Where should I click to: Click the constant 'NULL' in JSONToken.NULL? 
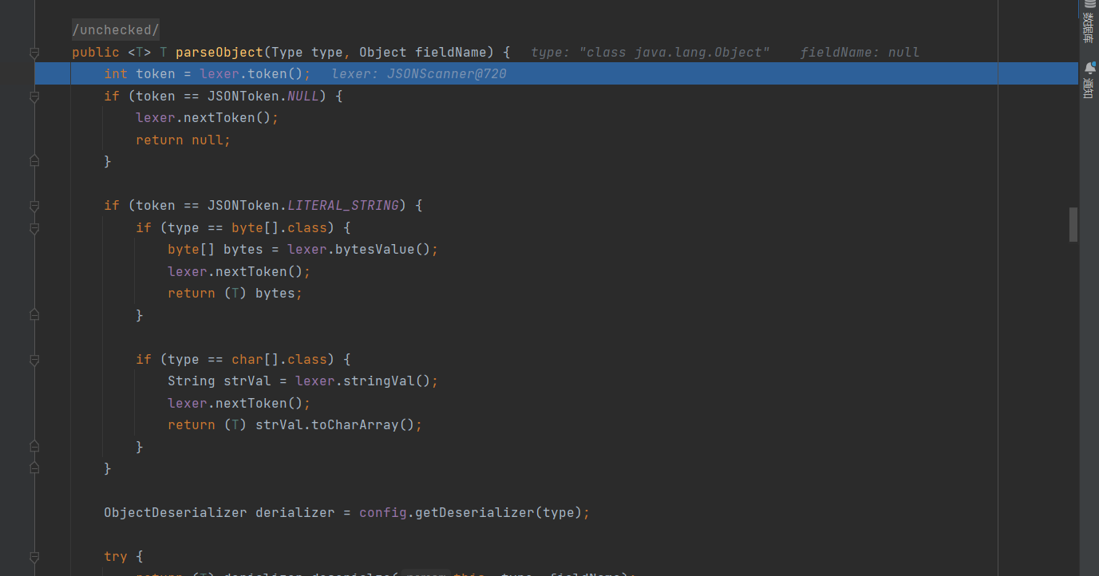pos(303,97)
